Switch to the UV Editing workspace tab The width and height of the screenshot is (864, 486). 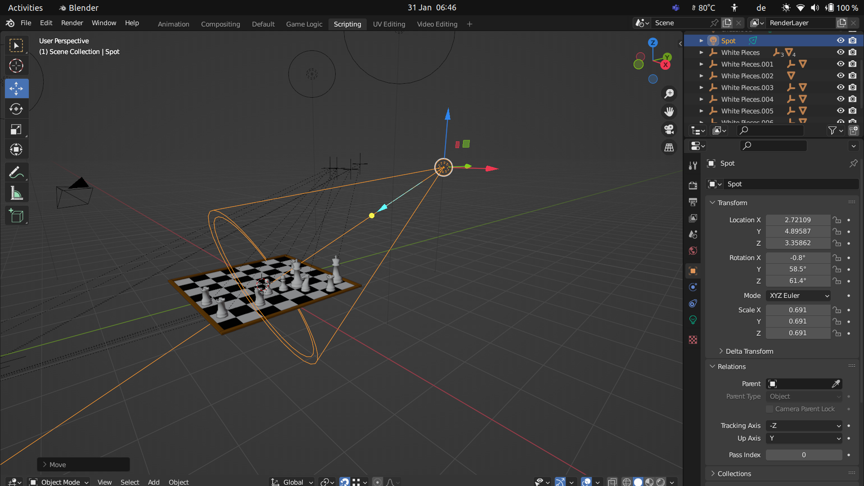pos(389,24)
